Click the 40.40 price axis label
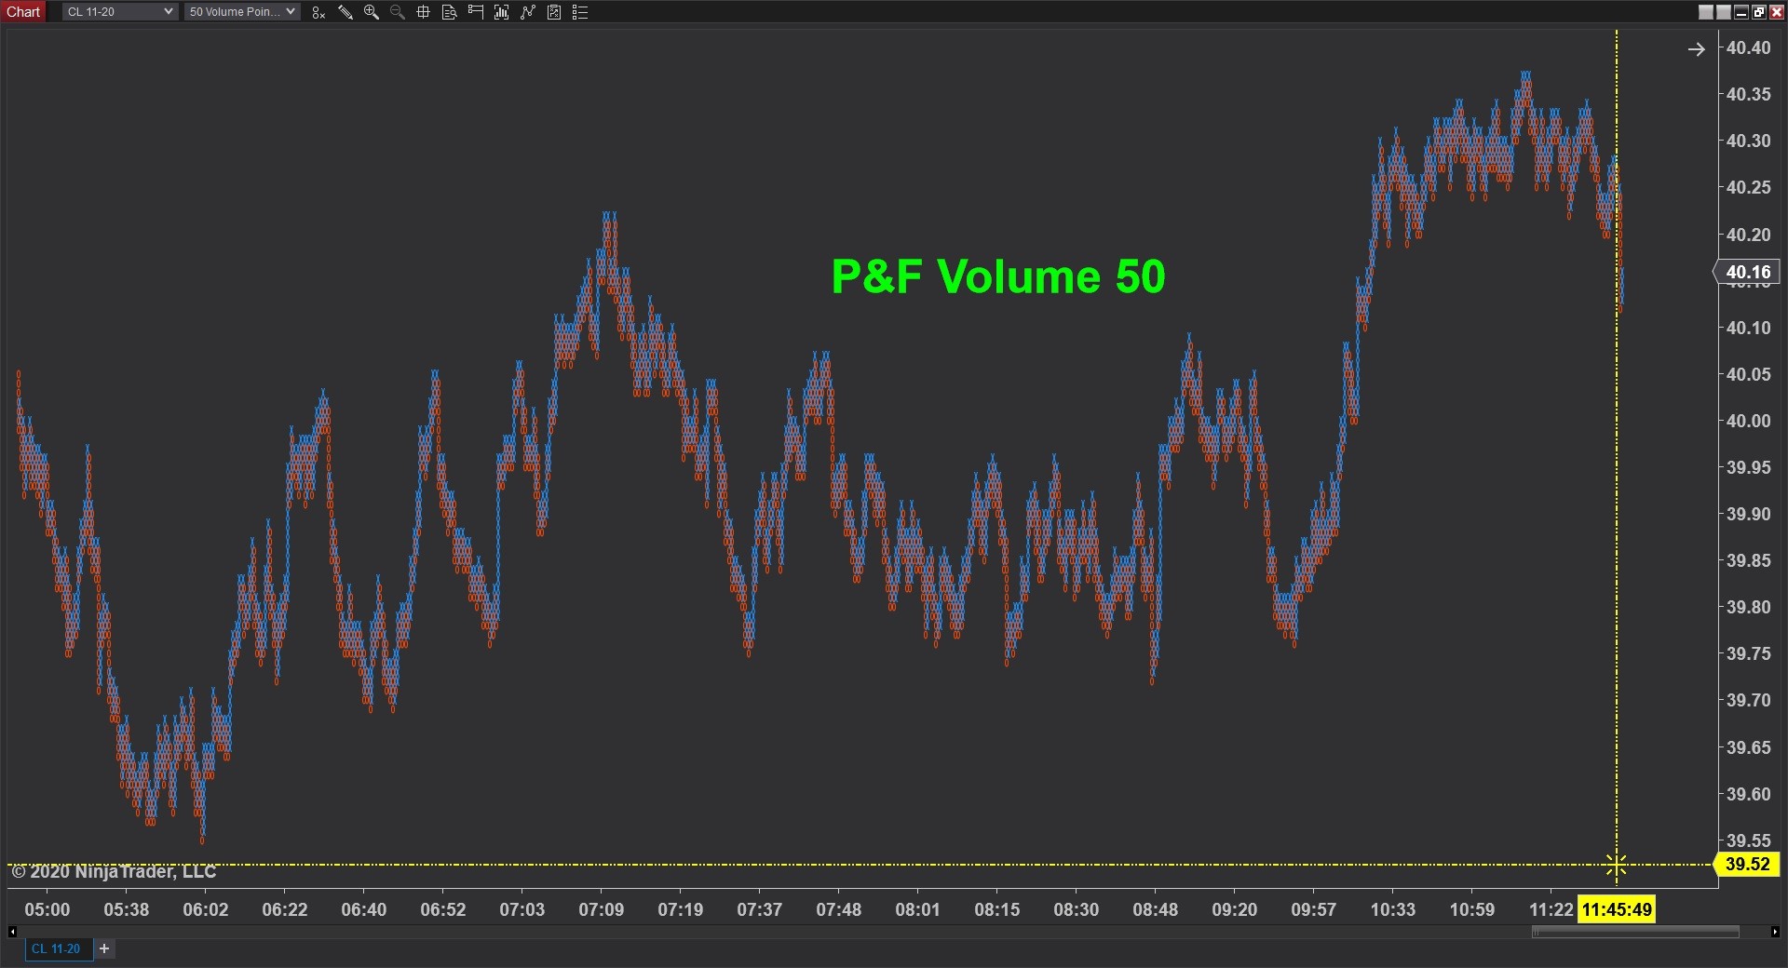This screenshot has width=1788, height=968. pos(1748,47)
